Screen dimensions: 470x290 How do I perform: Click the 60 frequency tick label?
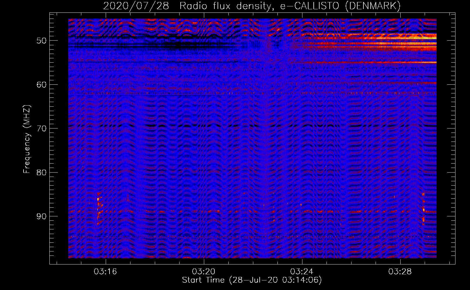point(42,85)
